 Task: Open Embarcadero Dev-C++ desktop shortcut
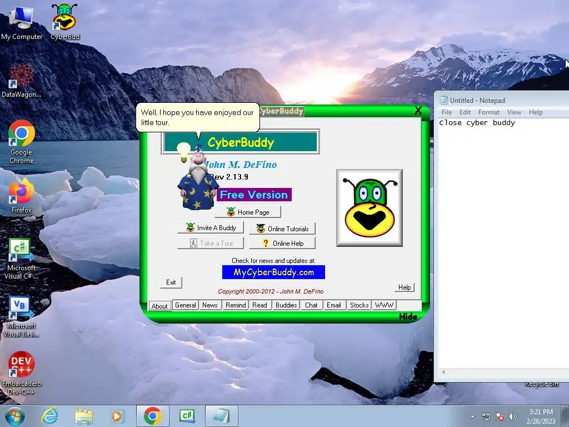tap(22, 373)
